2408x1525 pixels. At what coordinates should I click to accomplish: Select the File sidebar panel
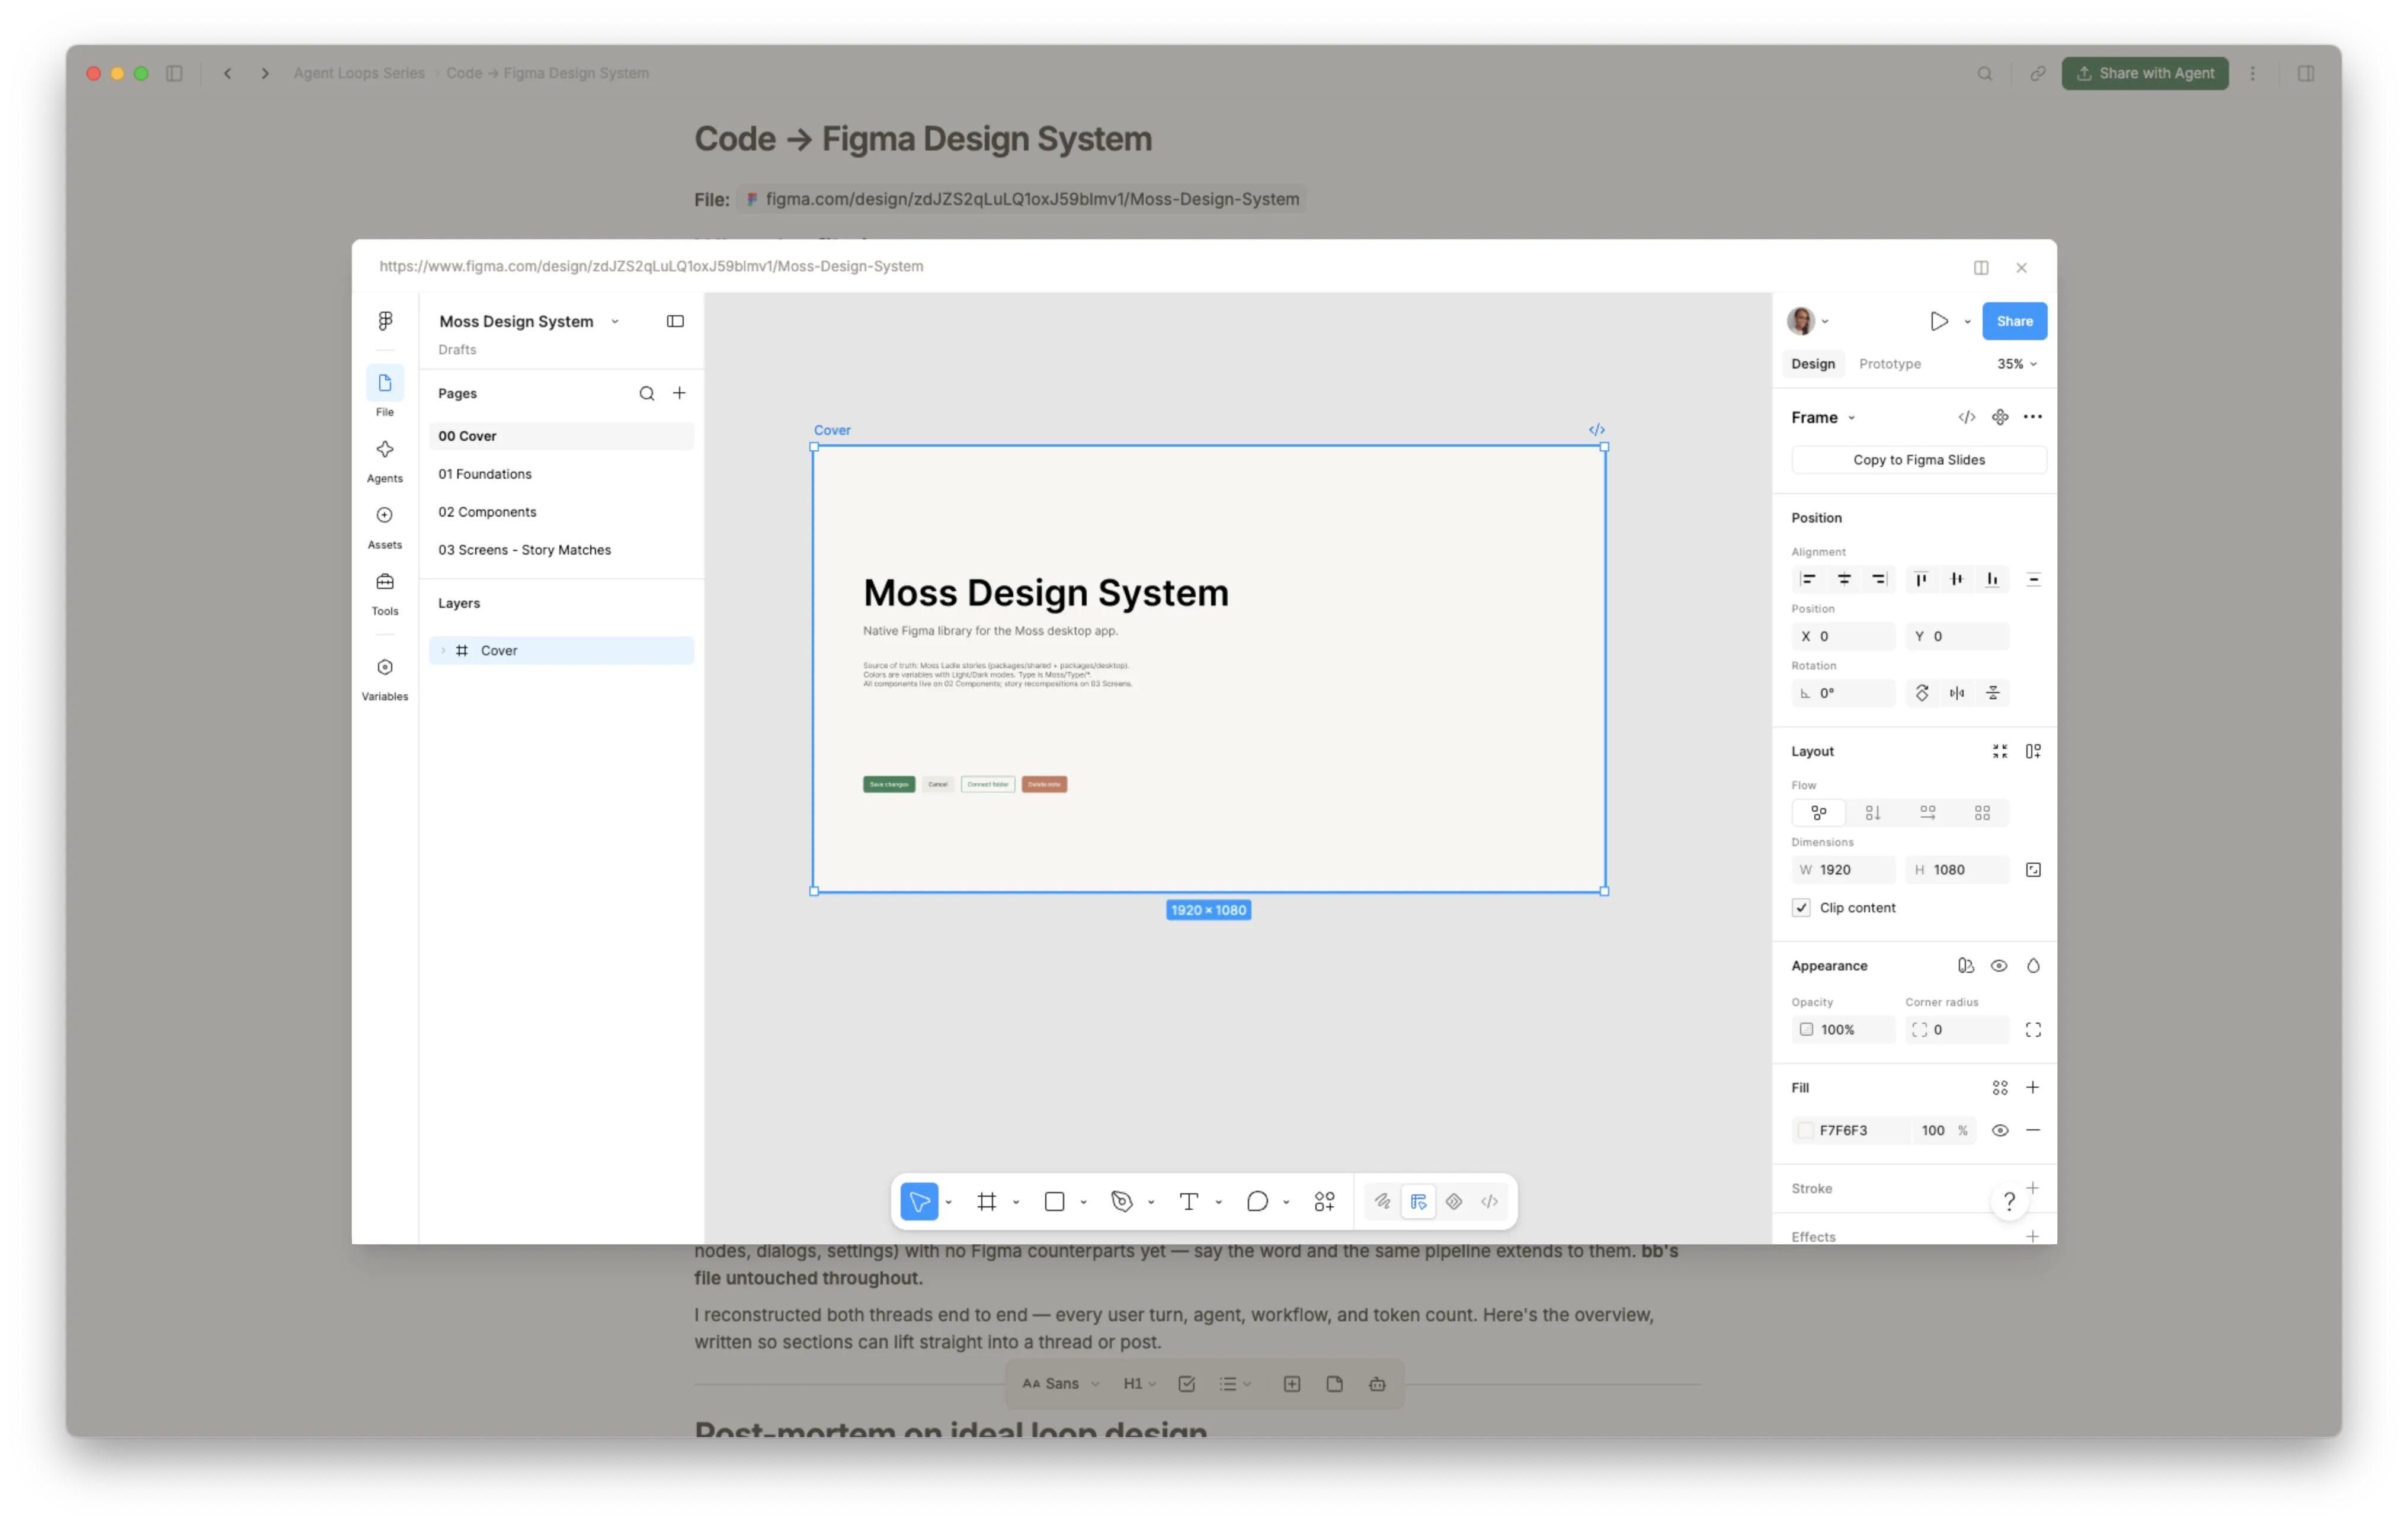point(385,393)
